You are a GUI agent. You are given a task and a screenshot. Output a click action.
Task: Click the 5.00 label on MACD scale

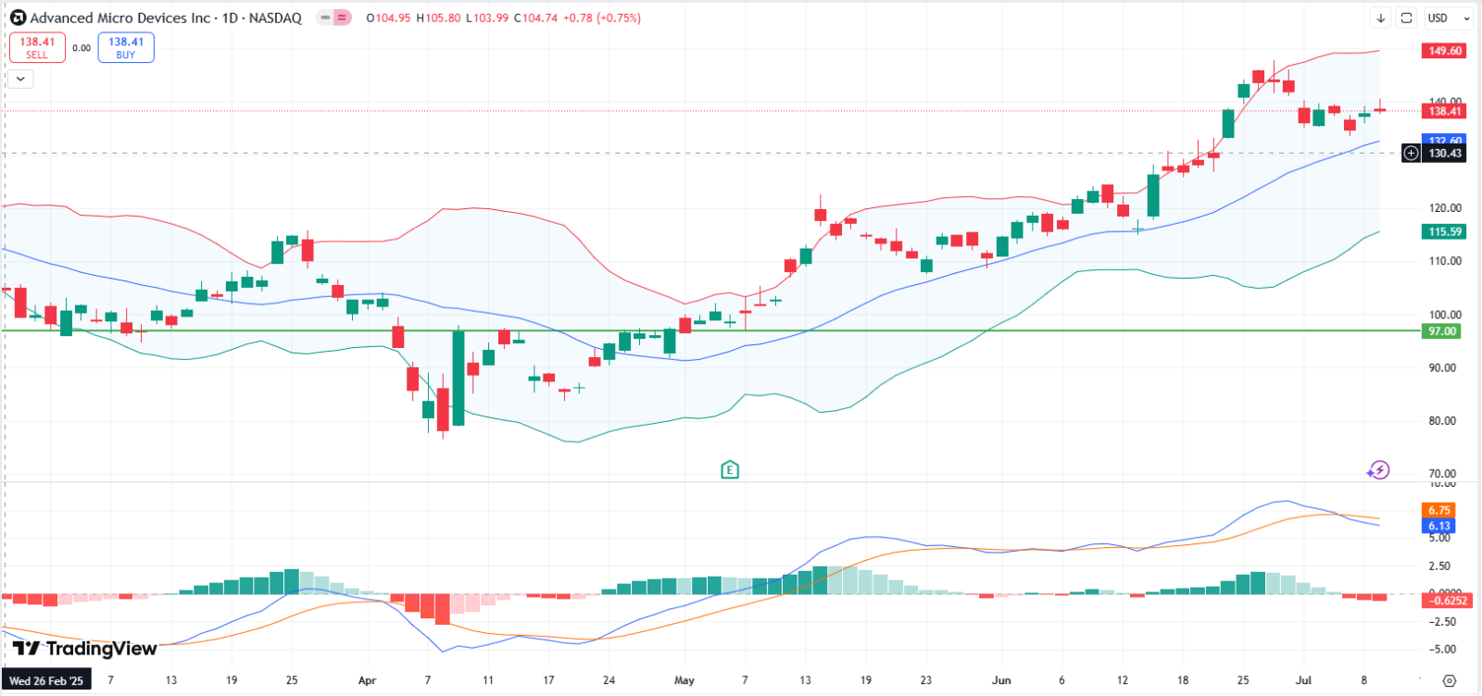[1440, 538]
